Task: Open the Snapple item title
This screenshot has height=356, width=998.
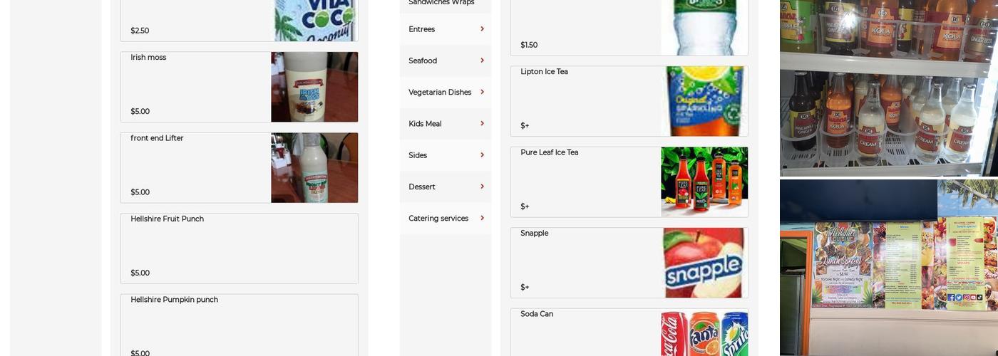Action: [x=534, y=234]
